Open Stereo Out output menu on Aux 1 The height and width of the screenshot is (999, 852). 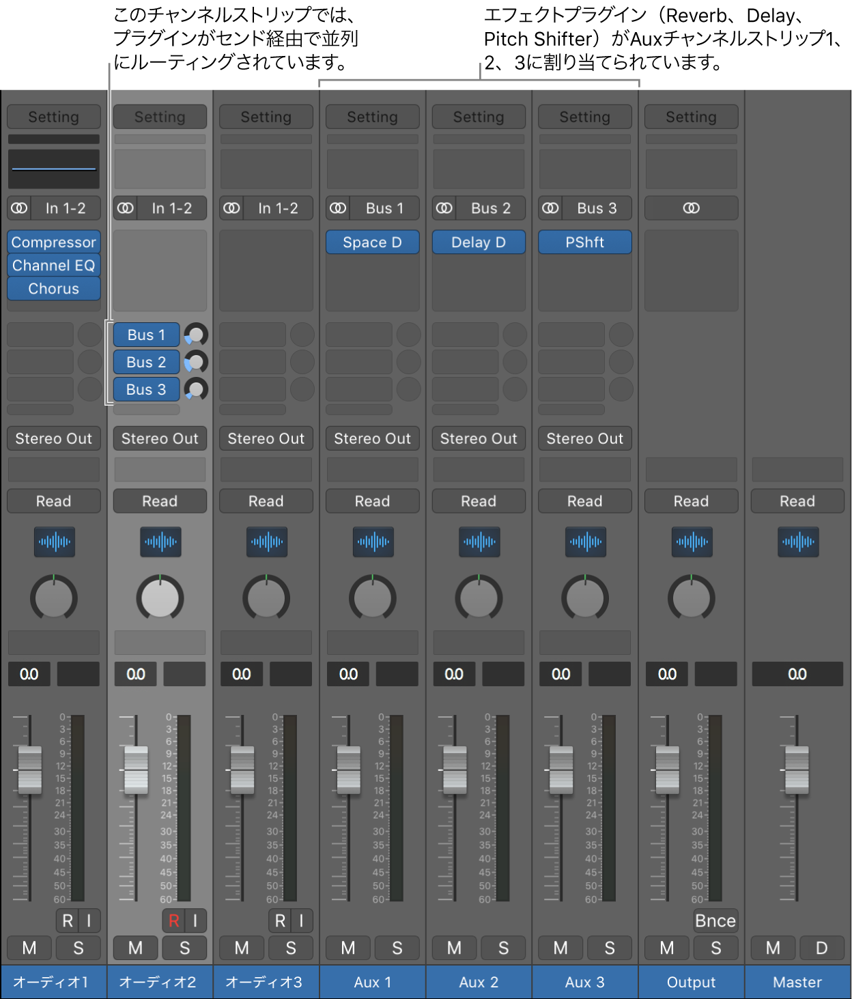(372, 438)
